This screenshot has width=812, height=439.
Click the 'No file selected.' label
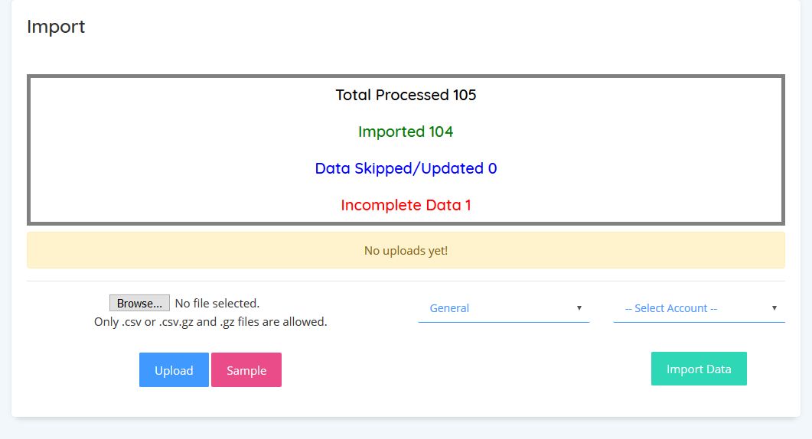point(217,304)
